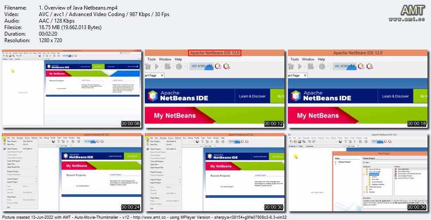This screenshot has height=220, width=431.
Task: Click the memory usage bar in the 00:00:18 frame
Action: coord(345,66)
